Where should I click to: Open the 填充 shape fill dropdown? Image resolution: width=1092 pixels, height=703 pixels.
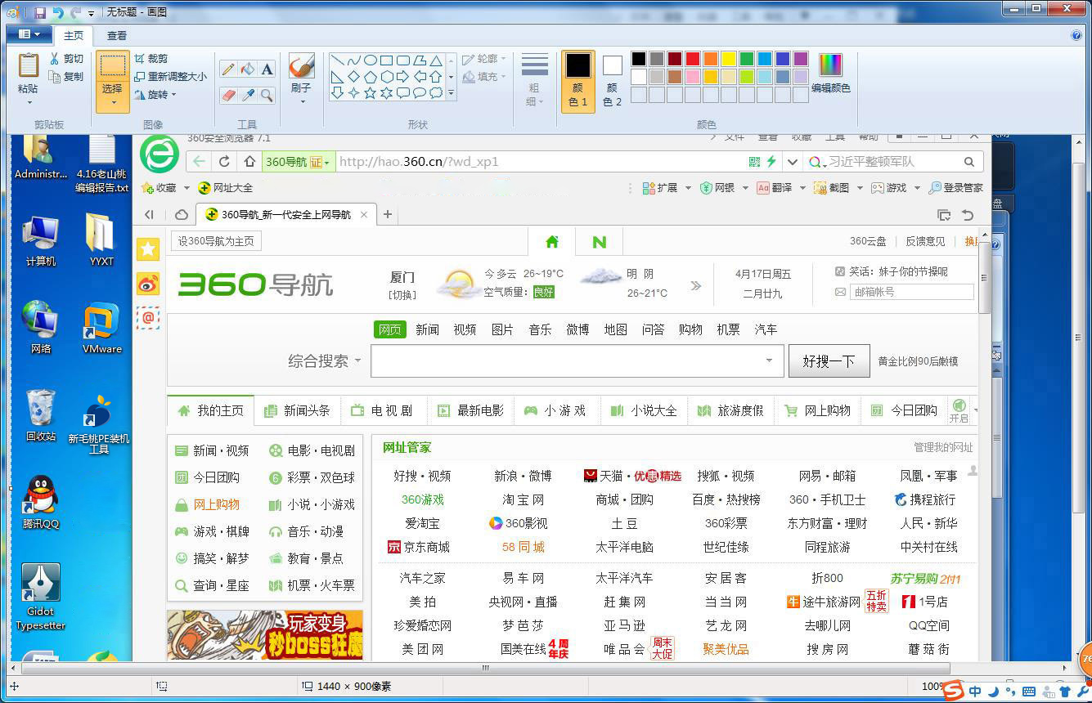coord(484,77)
